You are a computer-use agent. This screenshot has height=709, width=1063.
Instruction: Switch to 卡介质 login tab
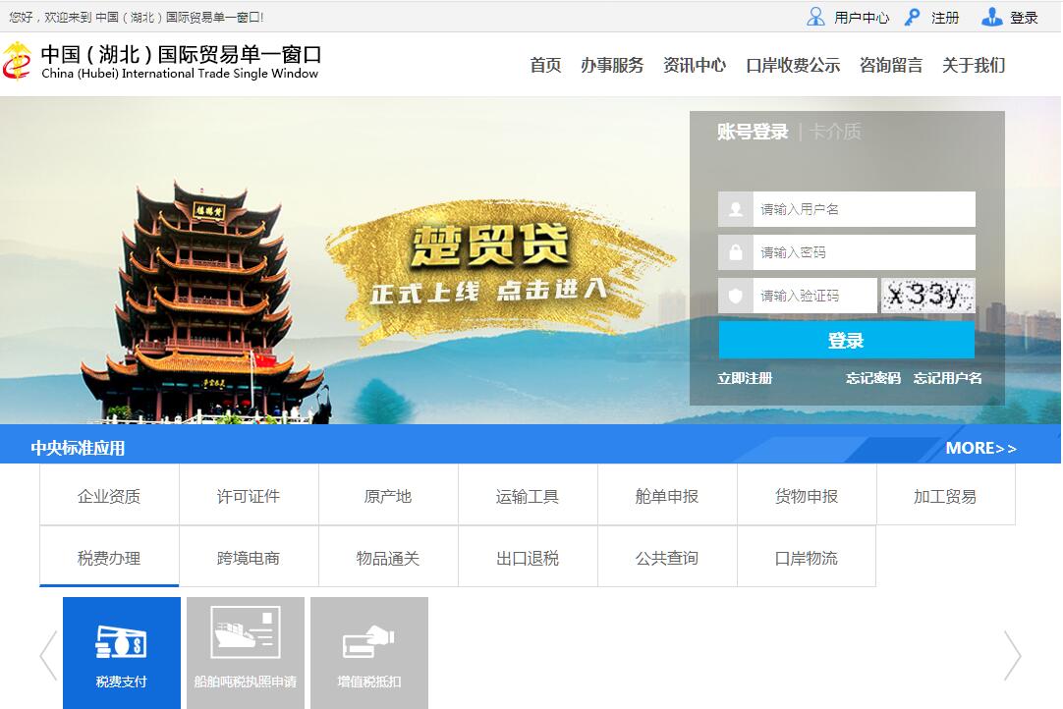(835, 132)
